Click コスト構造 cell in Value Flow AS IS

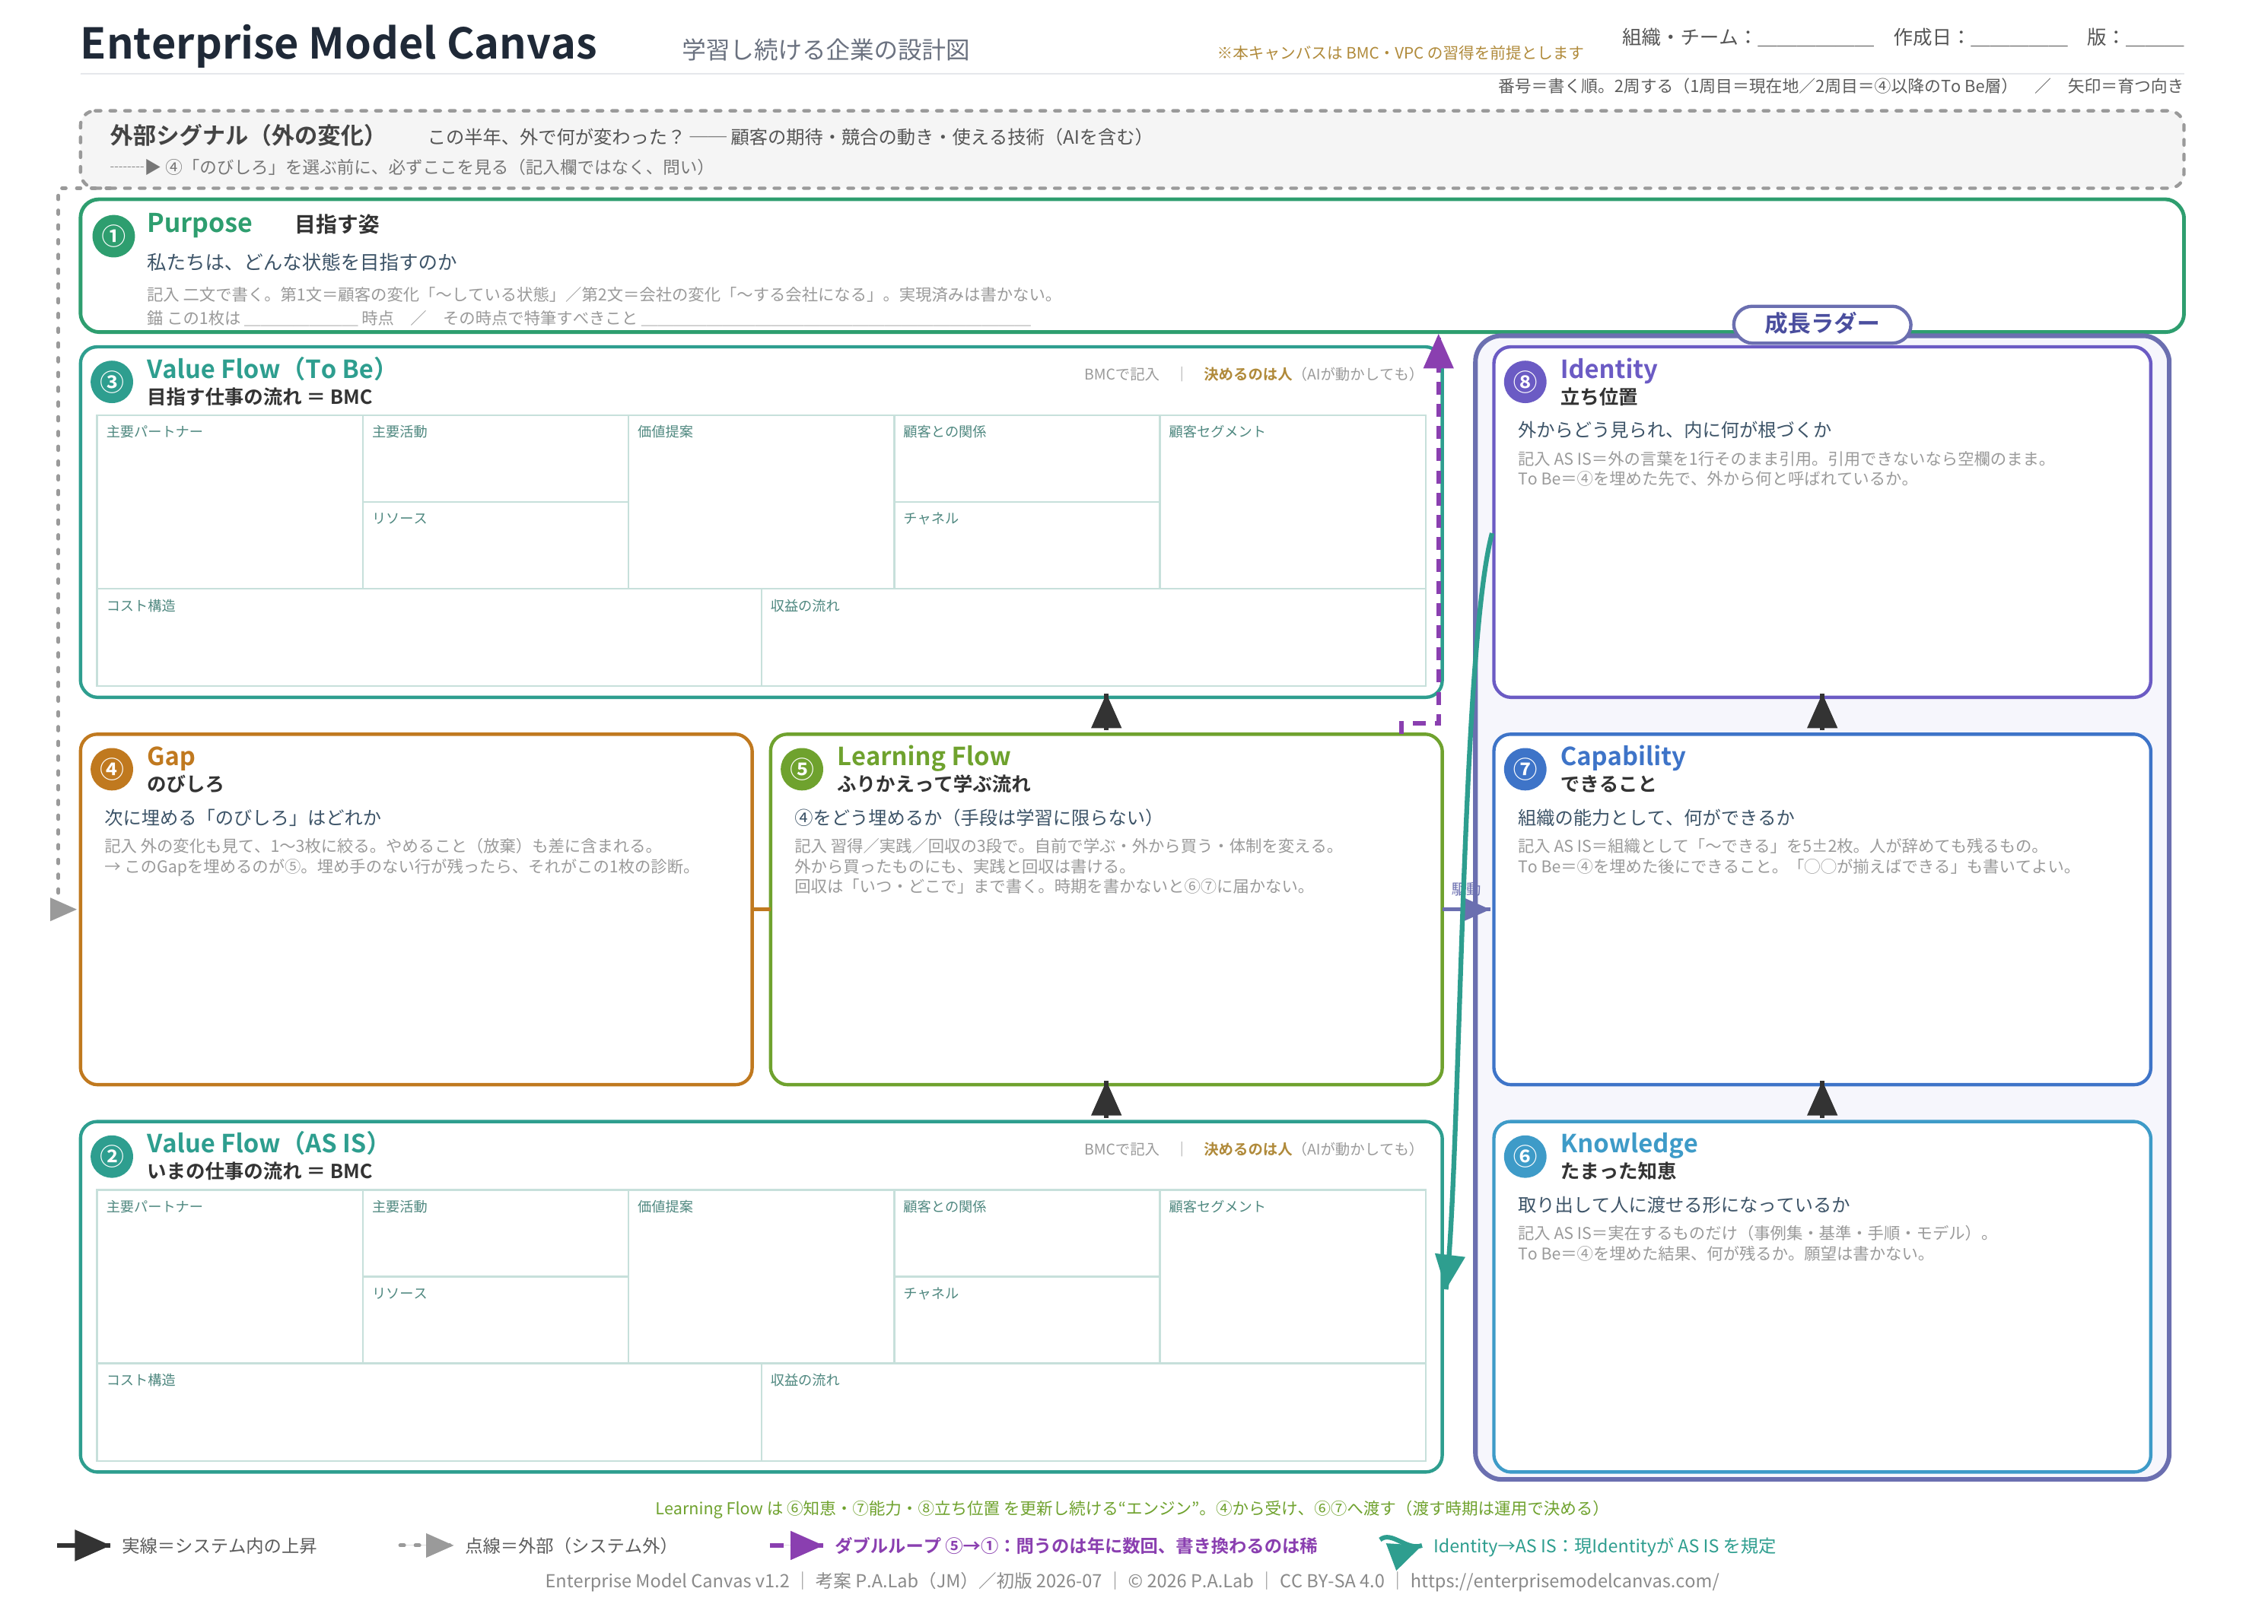coord(429,1412)
